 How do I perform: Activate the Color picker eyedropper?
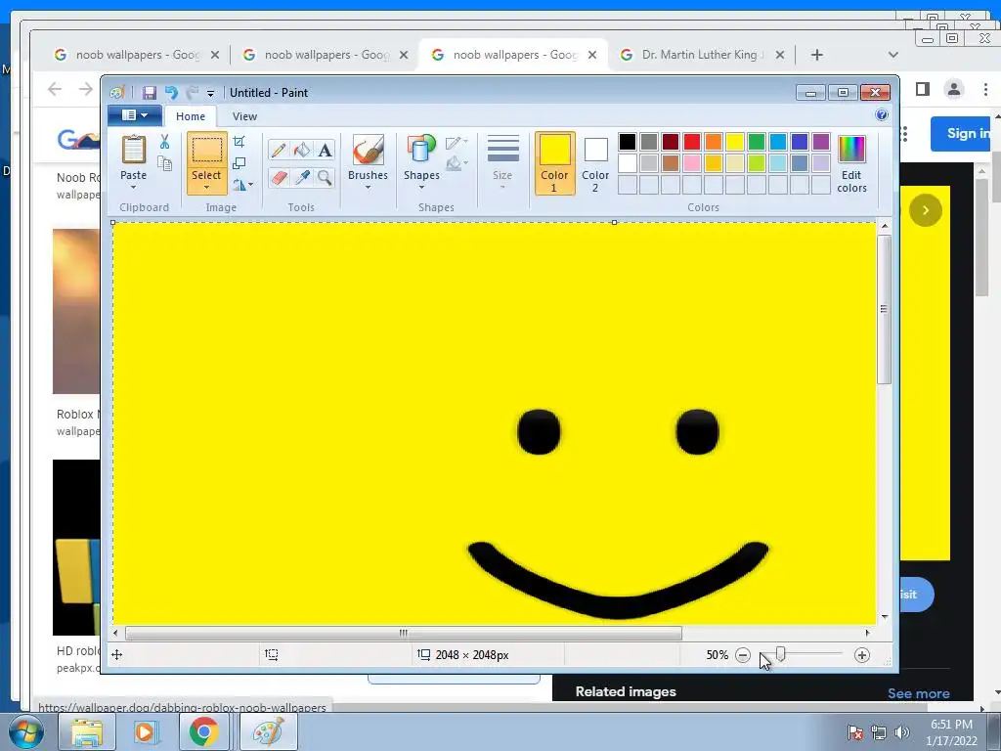(x=302, y=177)
